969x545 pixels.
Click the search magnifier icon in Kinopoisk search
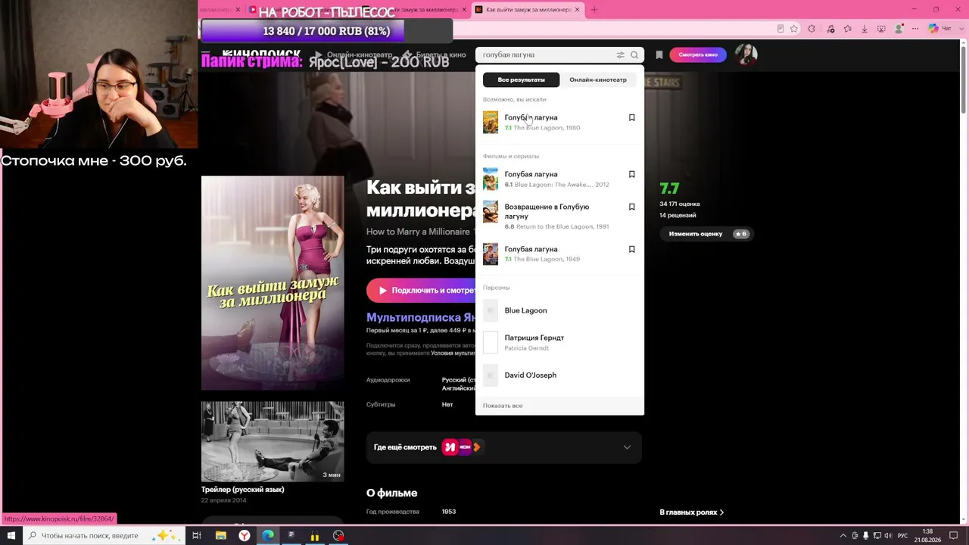click(634, 54)
